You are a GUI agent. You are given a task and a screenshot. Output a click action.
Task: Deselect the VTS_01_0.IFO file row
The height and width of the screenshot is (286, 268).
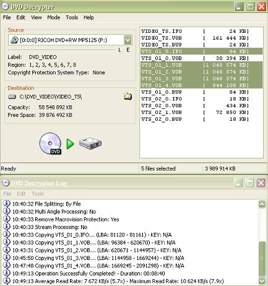click(201, 51)
